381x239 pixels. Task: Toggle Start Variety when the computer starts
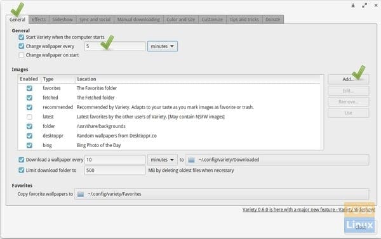click(22, 37)
